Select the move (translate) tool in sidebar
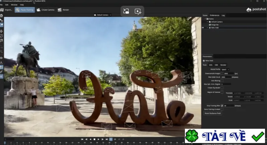Screen dimensions: 267x145 coord(1,31)
